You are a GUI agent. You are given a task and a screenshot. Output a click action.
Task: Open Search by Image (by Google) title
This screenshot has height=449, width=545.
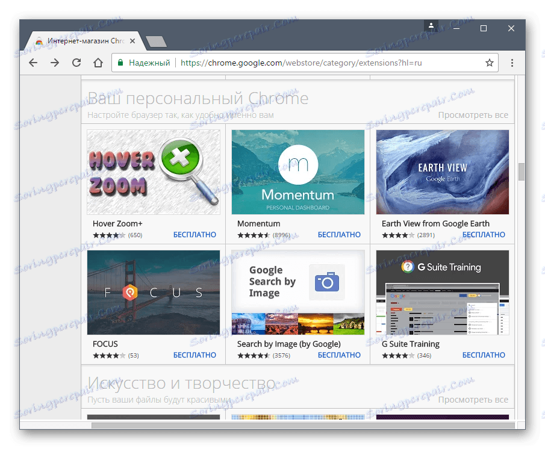pos(289,344)
